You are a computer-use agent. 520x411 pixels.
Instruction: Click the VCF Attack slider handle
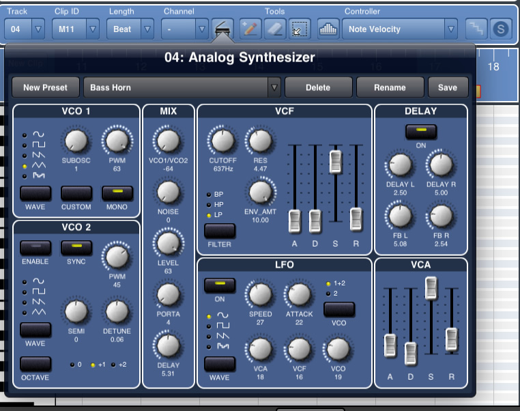295,221
